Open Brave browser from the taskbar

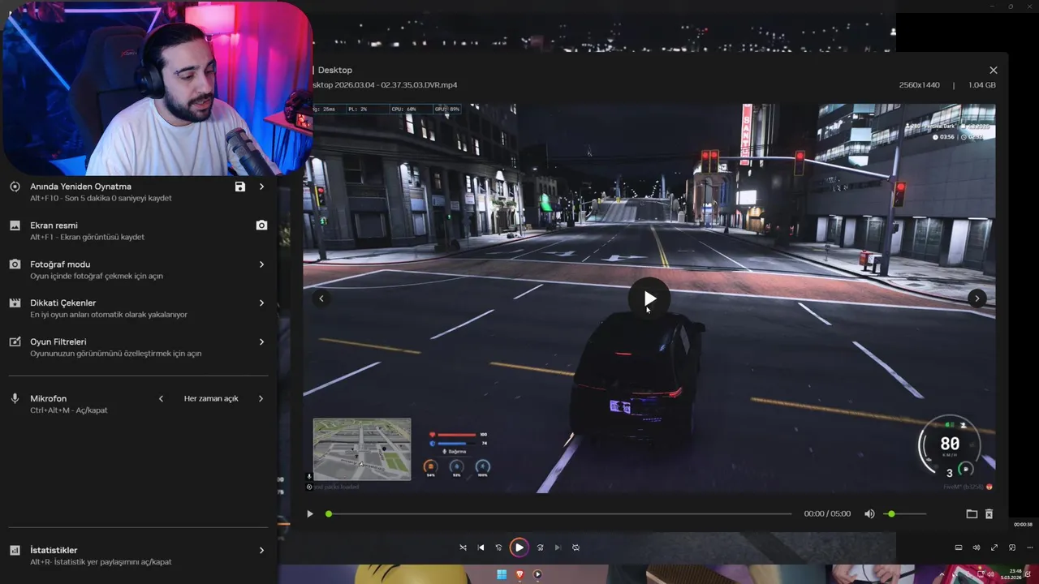(x=520, y=574)
